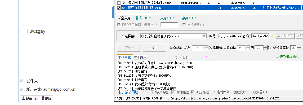This screenshot has height=105, width=303.
Task: Select table row 浙江在线注册逆暖.wzdr
Action: [209, 8]
